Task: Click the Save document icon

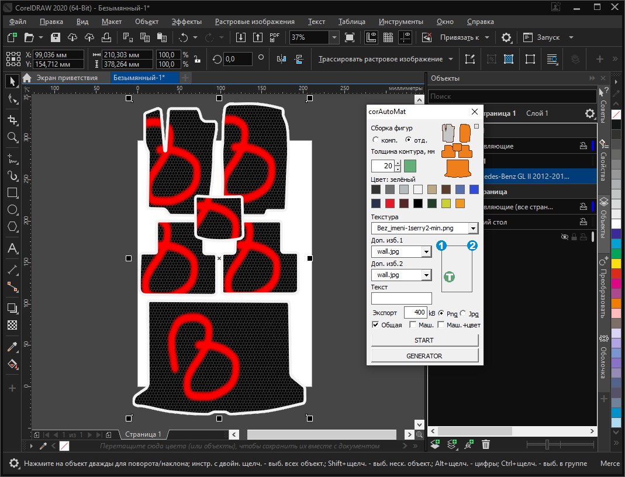Action: (x=56, y=37)
